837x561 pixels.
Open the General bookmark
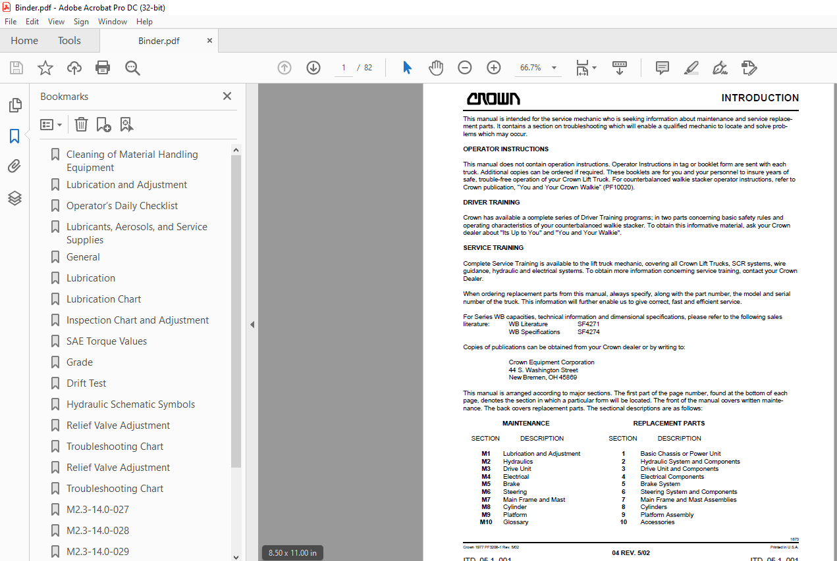click(83, 257)
